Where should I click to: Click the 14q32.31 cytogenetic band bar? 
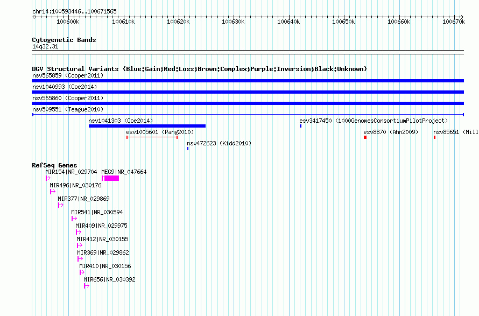pos(248,52)
